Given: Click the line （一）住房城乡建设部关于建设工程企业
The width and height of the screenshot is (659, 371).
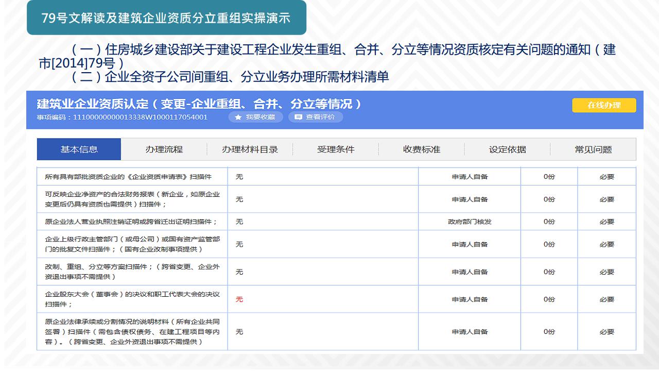Looking at the screenshot, I should (x=327, y=57).
